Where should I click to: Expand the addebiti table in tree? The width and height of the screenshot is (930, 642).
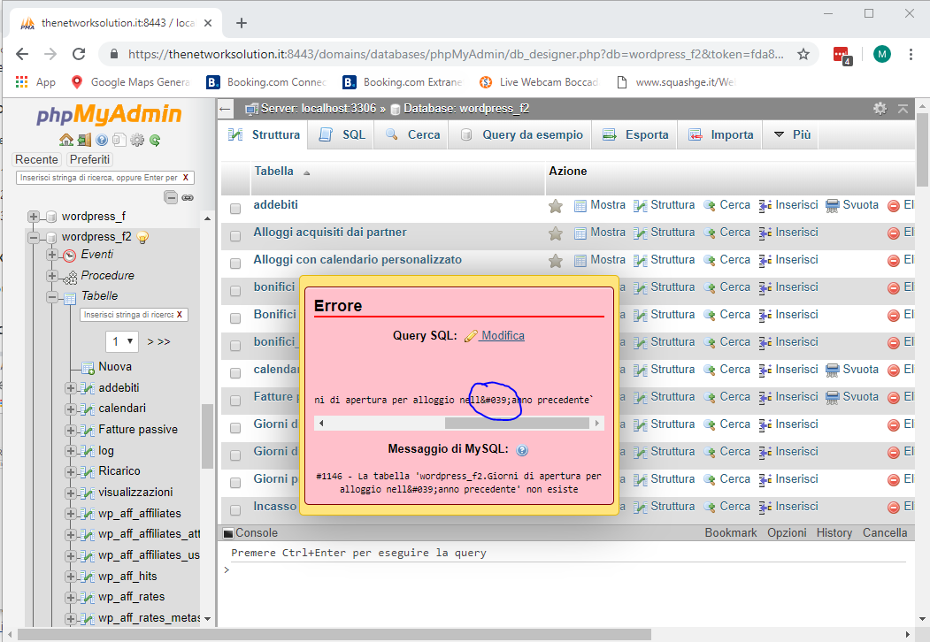[x=71, y=387]
